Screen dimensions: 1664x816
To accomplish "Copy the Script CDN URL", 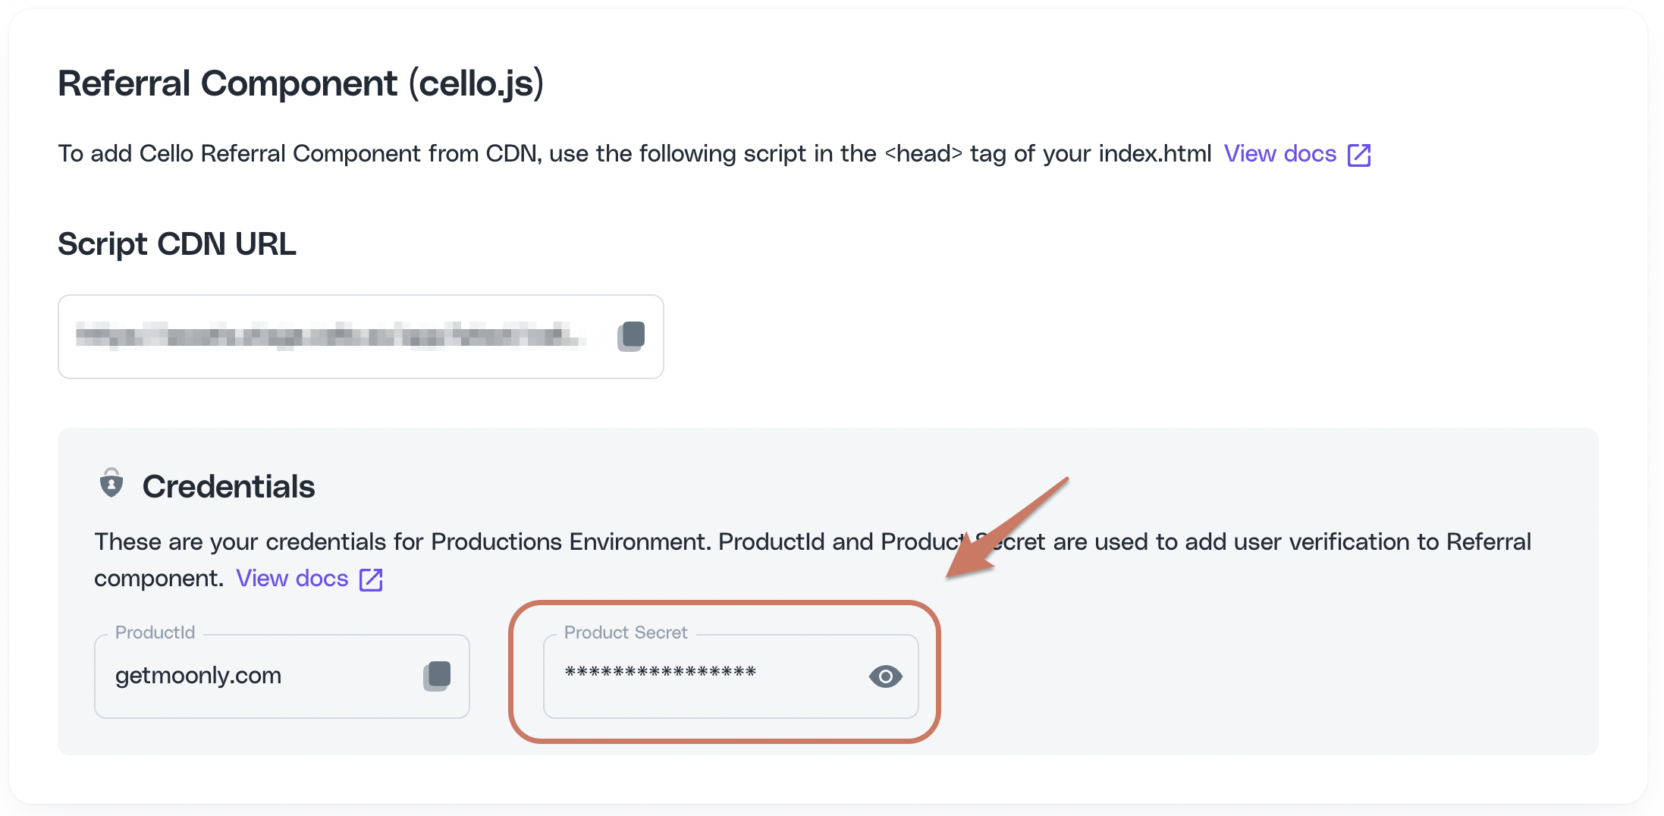I will [631, 336].
